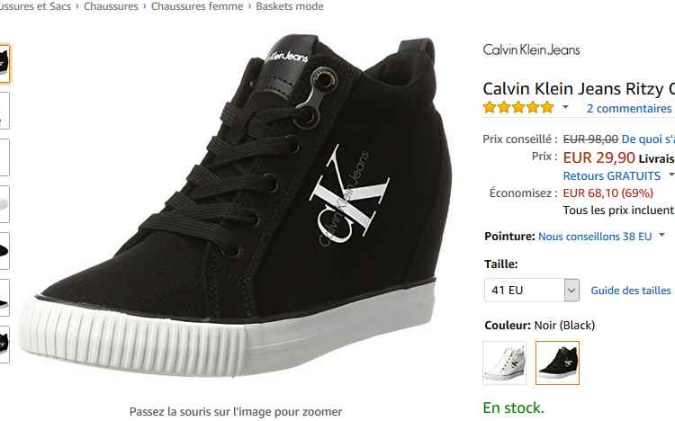This screenshot has width=675, height=421.
Task: Go to 'Chaussures femme' breadcrumb
Action: (197, 6)
